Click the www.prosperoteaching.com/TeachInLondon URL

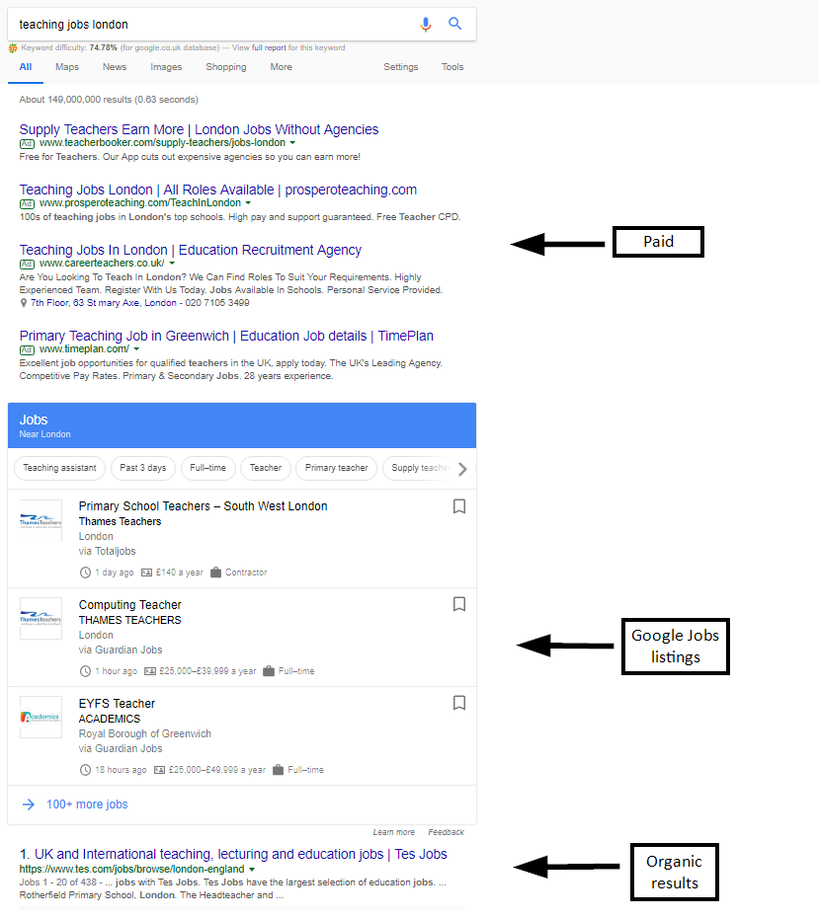pos(140,202)
